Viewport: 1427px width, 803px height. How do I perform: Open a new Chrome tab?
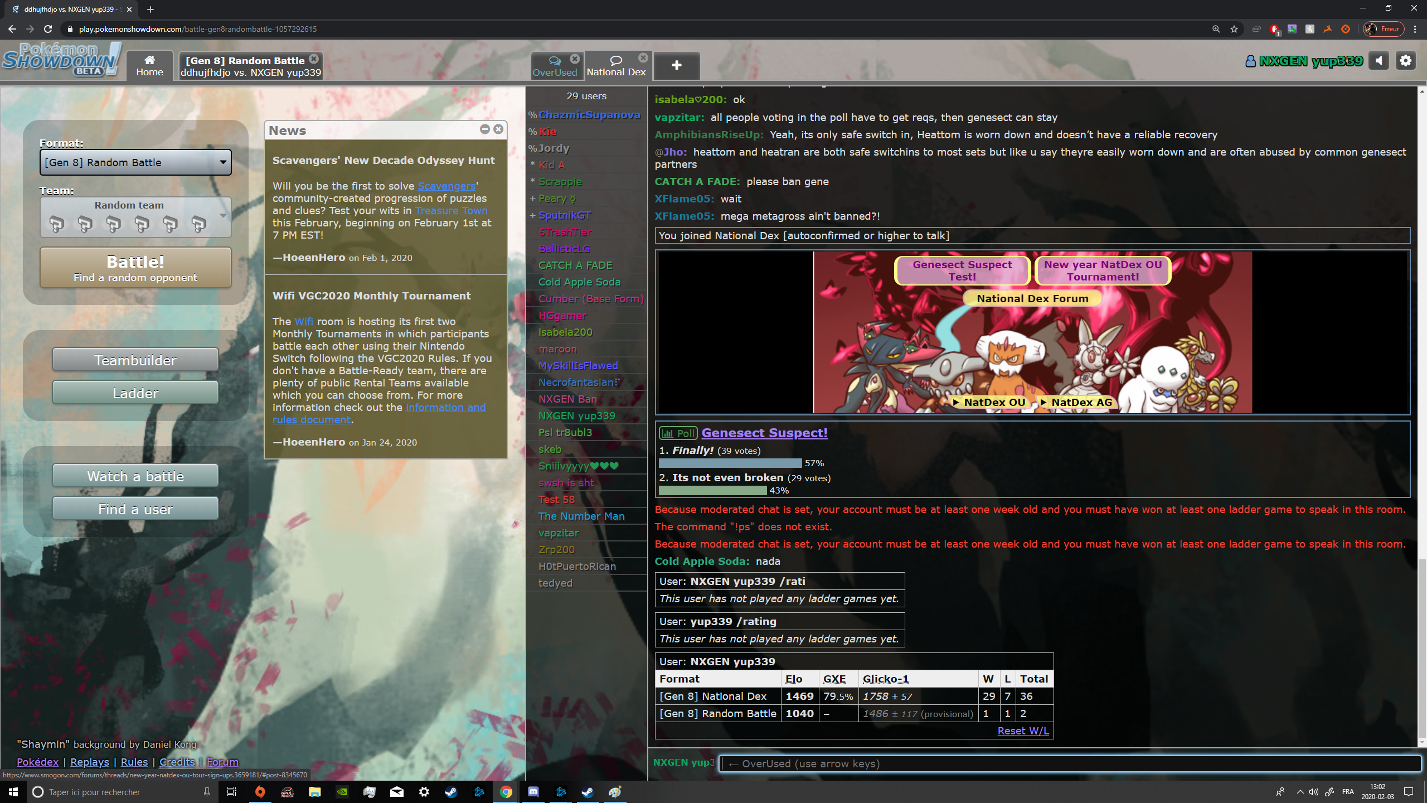point(151,9)
